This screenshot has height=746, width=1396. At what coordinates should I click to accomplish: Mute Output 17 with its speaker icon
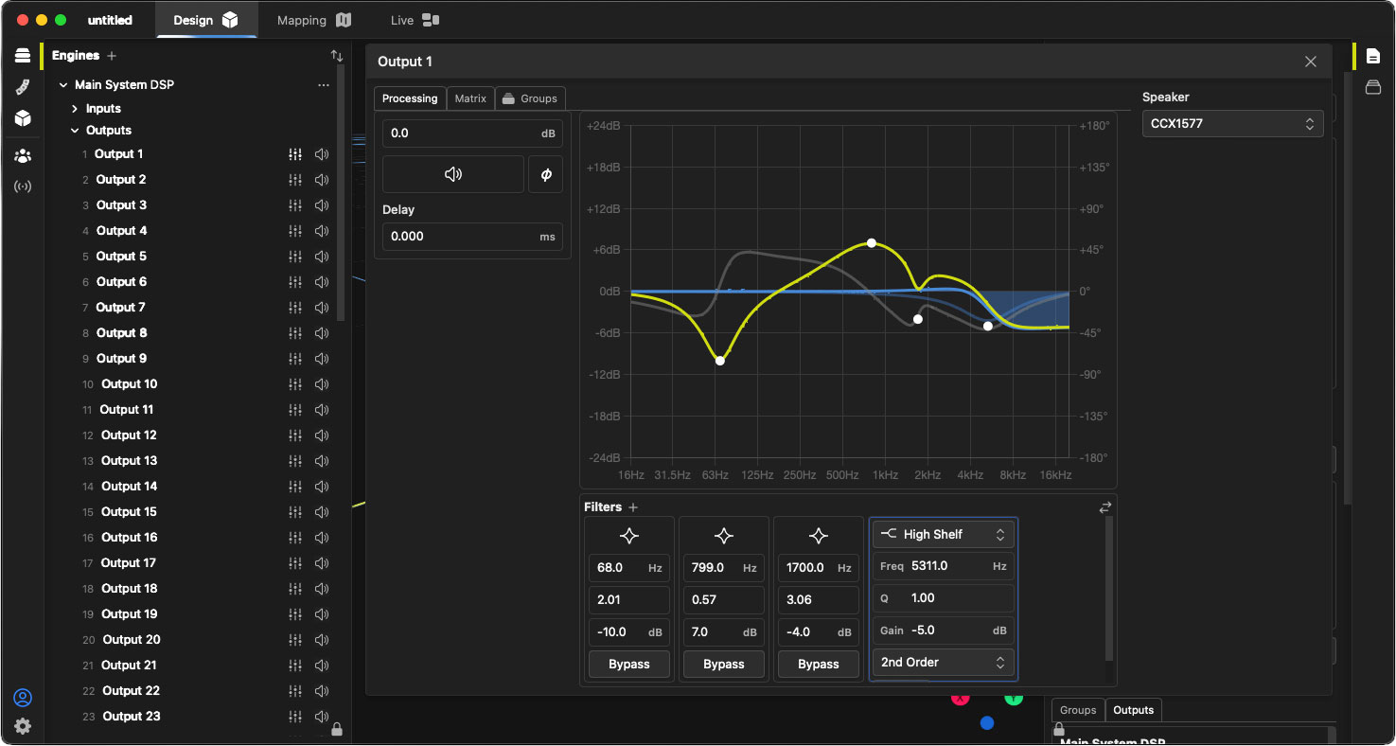coord(322,563)
